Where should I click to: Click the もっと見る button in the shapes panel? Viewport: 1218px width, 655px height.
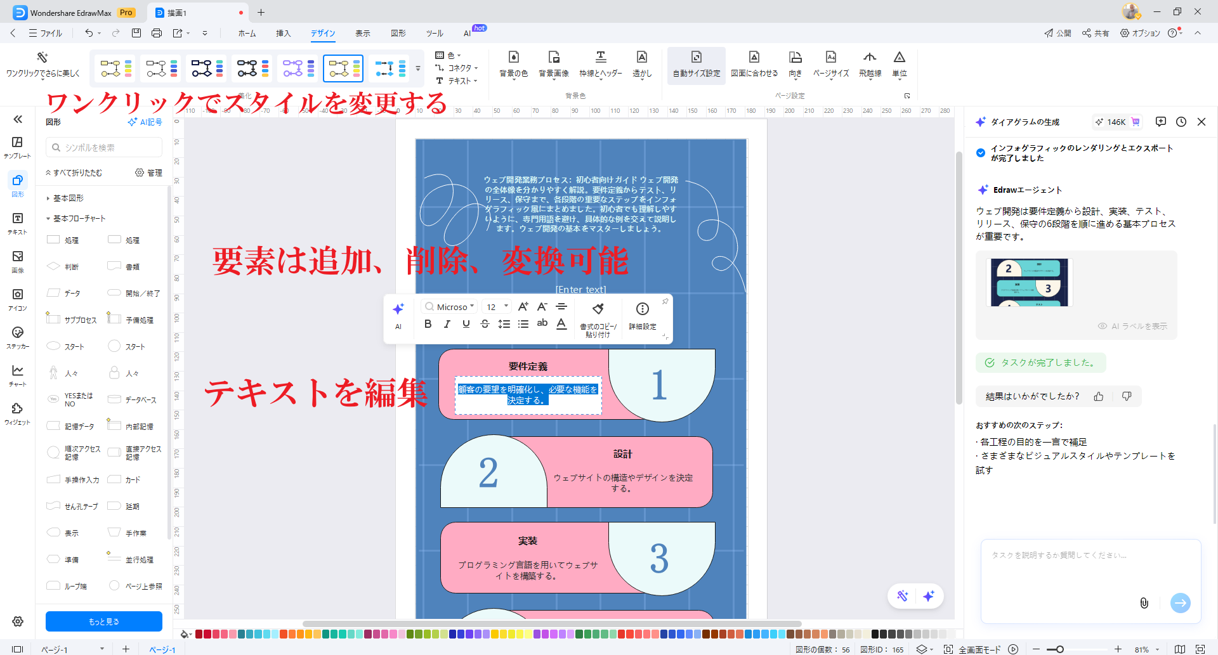[x=103, y=621]
